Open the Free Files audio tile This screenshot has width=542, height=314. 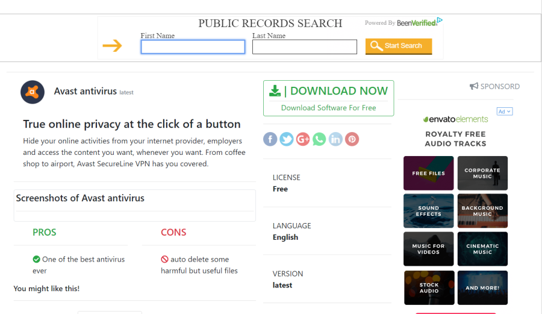429,173
